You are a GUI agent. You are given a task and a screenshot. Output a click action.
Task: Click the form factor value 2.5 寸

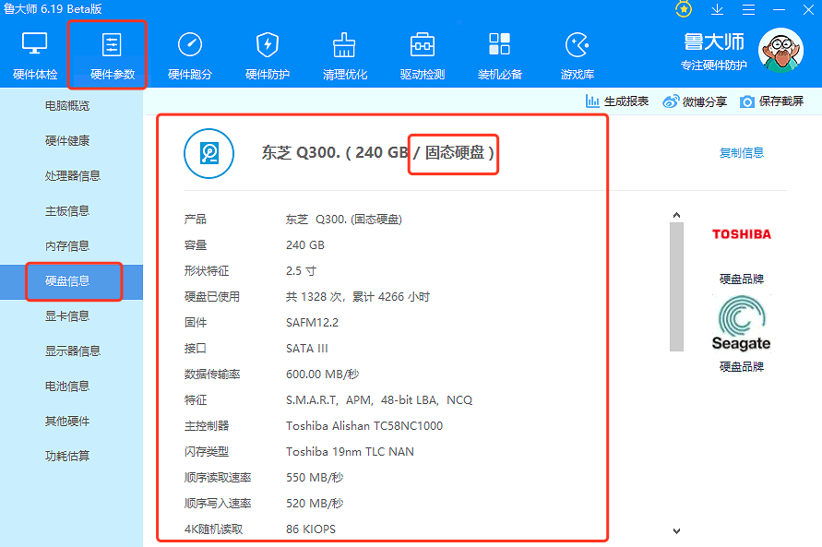tap(301, 271)
